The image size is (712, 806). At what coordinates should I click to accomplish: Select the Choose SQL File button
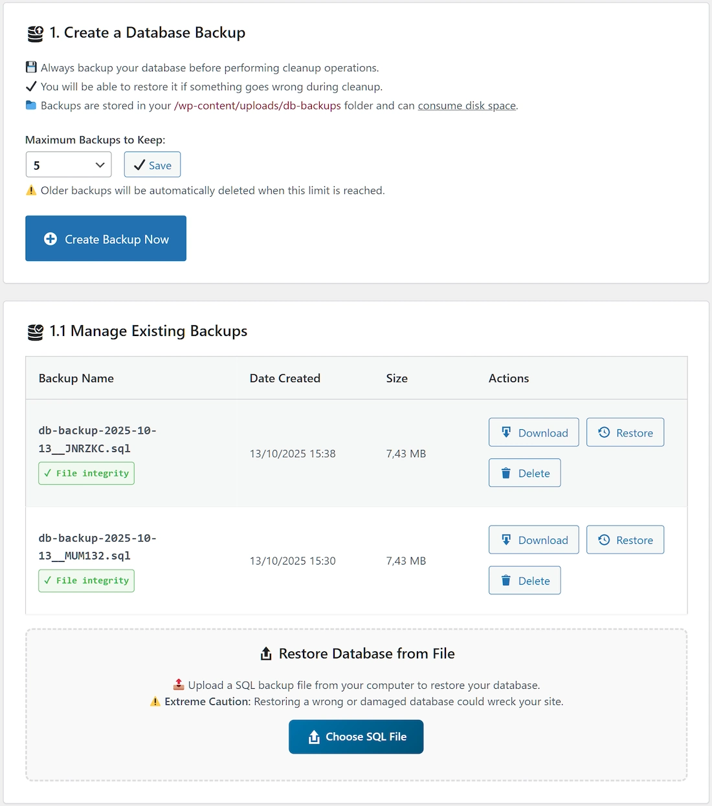point(356,736)
